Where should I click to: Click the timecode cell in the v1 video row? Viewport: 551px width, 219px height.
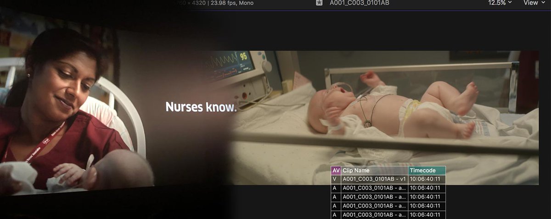tap(427, 179)
